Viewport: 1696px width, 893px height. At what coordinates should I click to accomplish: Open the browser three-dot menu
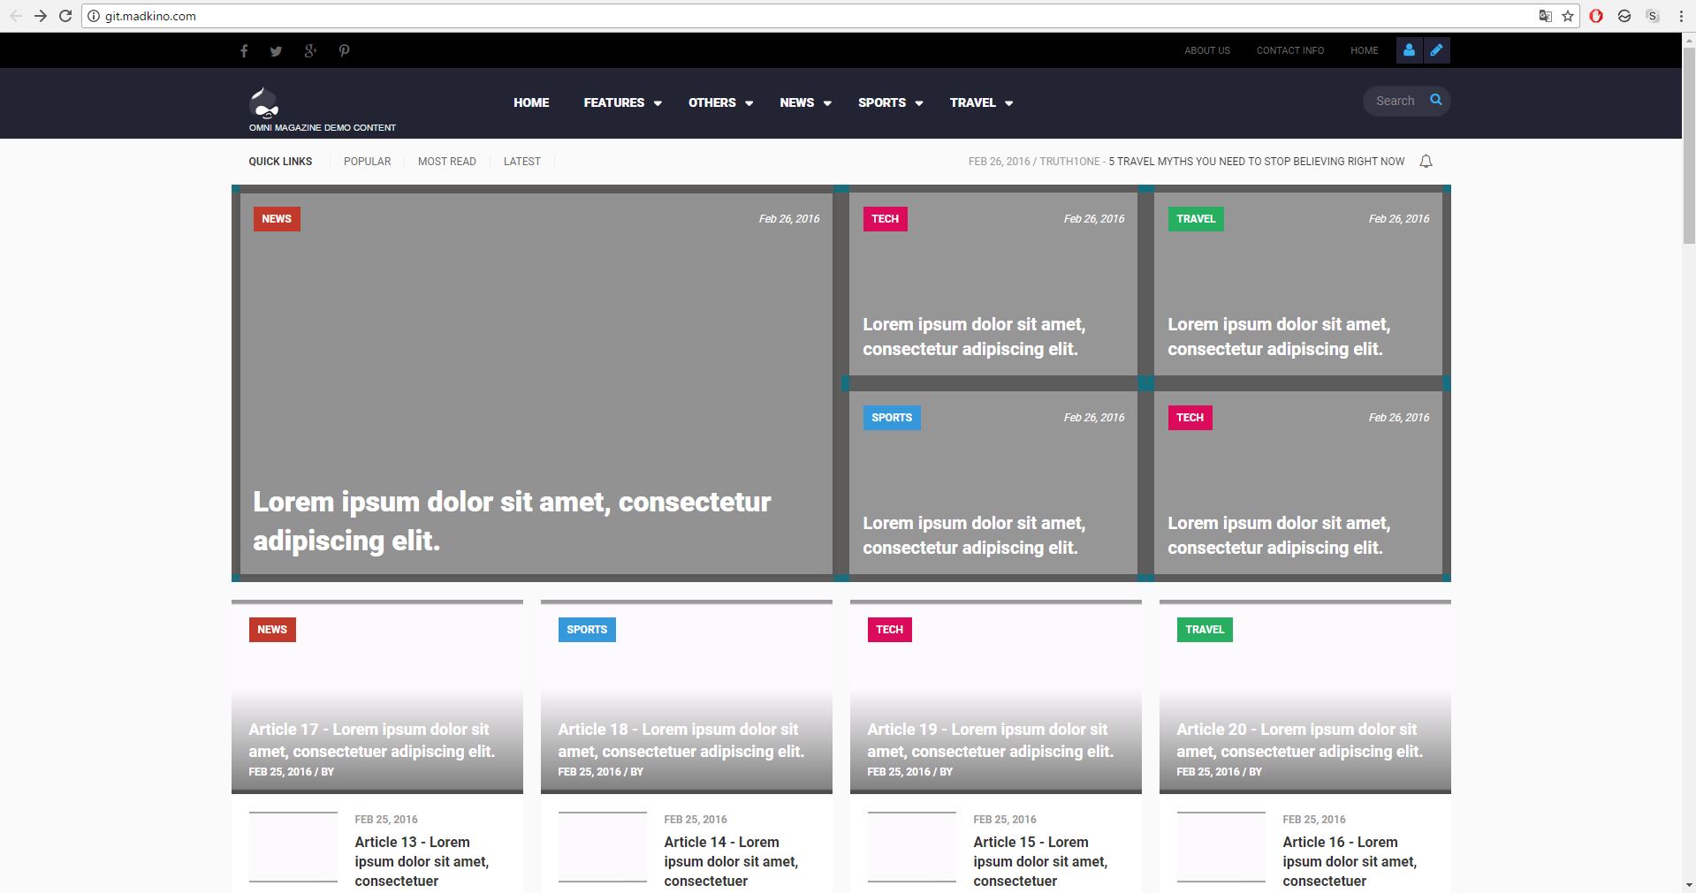(x=1681, y=16)
